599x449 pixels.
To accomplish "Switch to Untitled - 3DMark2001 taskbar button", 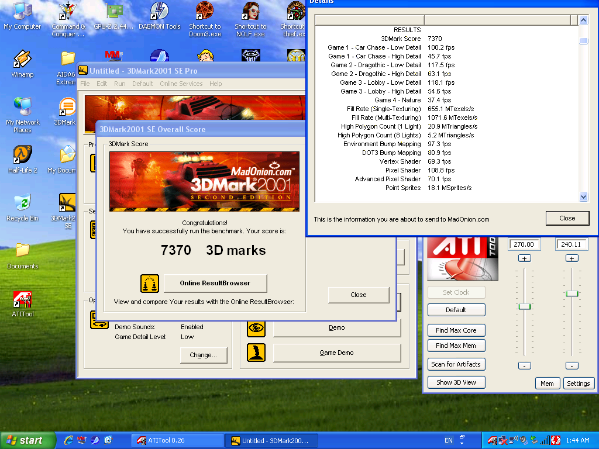I will point(273,440).
